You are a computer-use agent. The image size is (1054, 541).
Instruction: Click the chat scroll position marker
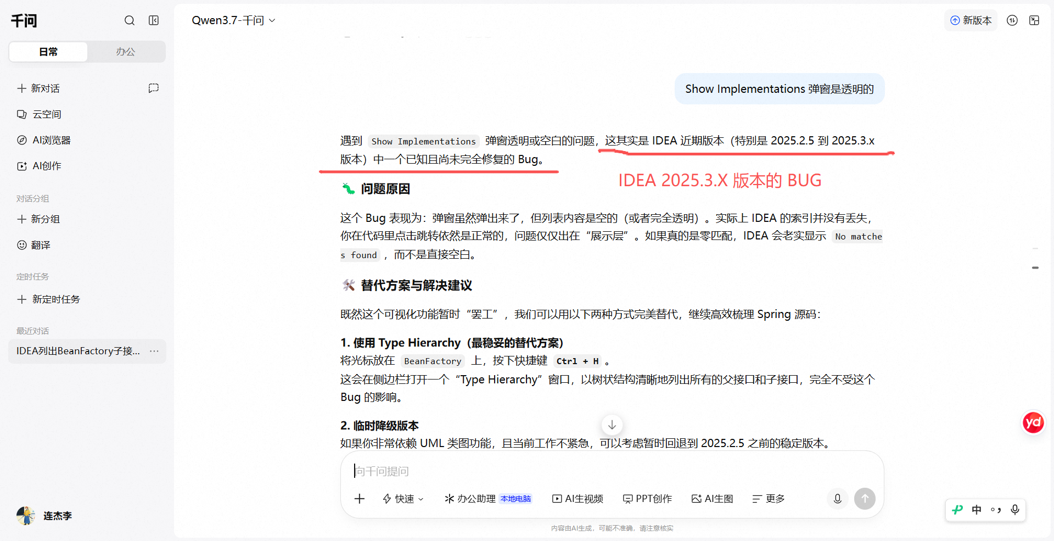pos(1035,267)
